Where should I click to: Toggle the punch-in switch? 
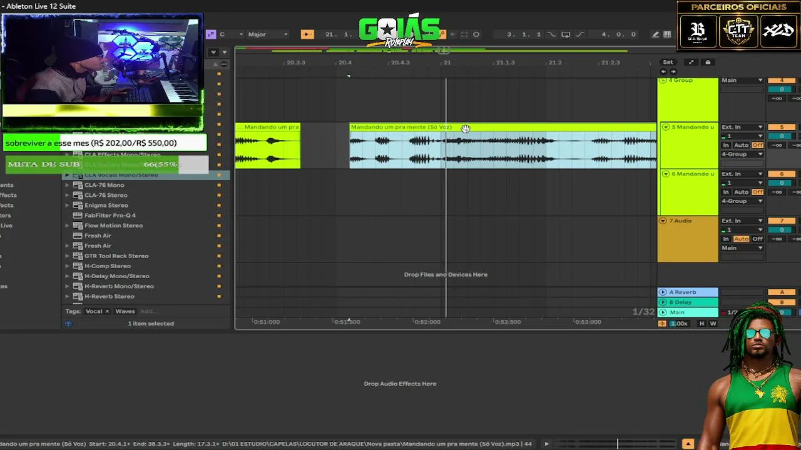pos(551,34)
